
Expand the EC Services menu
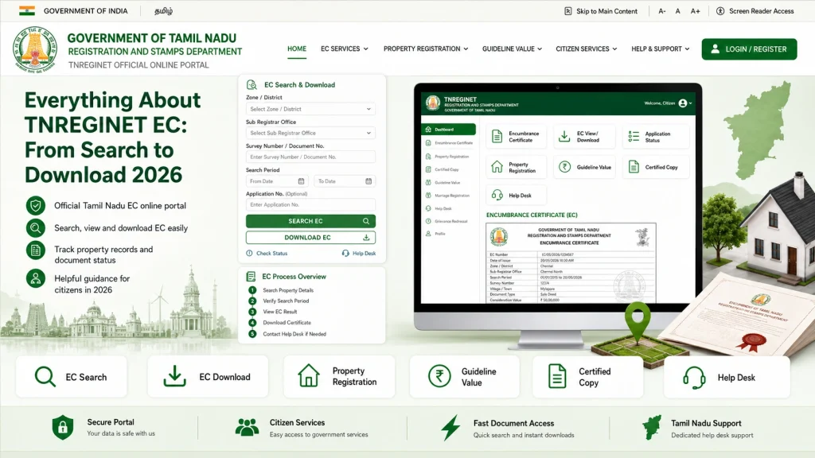pyautogui.click(x=344, y=49)
